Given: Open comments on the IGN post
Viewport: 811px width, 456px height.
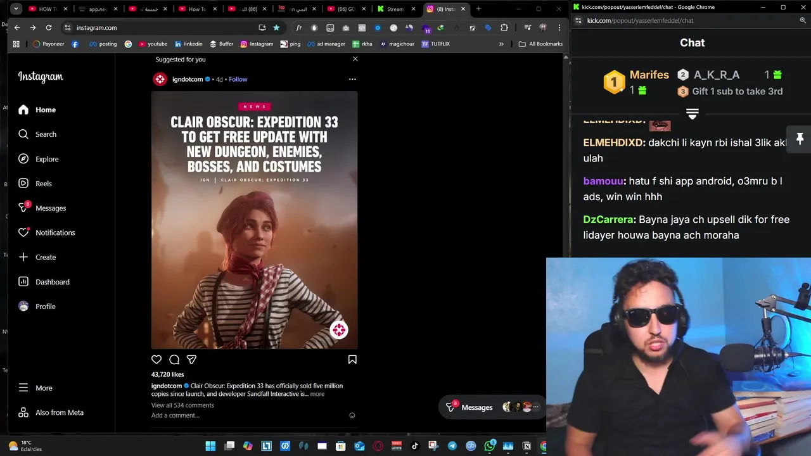Looking at the screenshot, I should pyautogui.click(x=174, y=360).
